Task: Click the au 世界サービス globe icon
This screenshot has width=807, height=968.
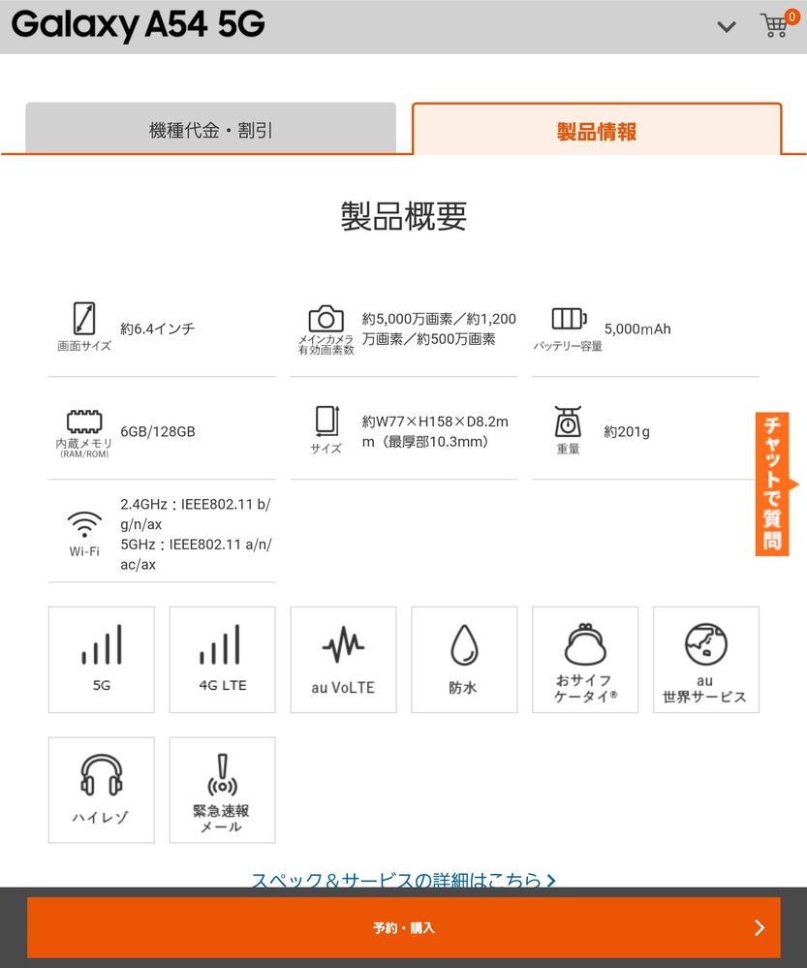Action: pyautogui.click(x=706, y=644)
